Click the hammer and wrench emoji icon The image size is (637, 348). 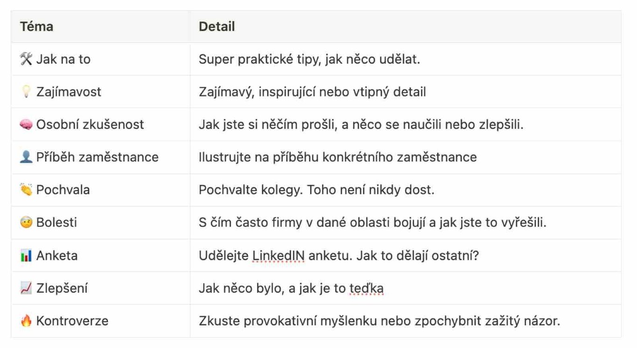click(26, 59)
